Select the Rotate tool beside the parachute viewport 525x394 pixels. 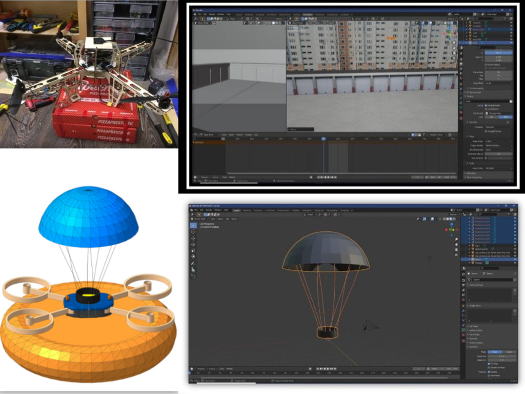click(193, 244)
